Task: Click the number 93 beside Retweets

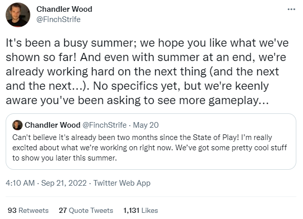Action: pyautogui.click(x=12, y=210)
